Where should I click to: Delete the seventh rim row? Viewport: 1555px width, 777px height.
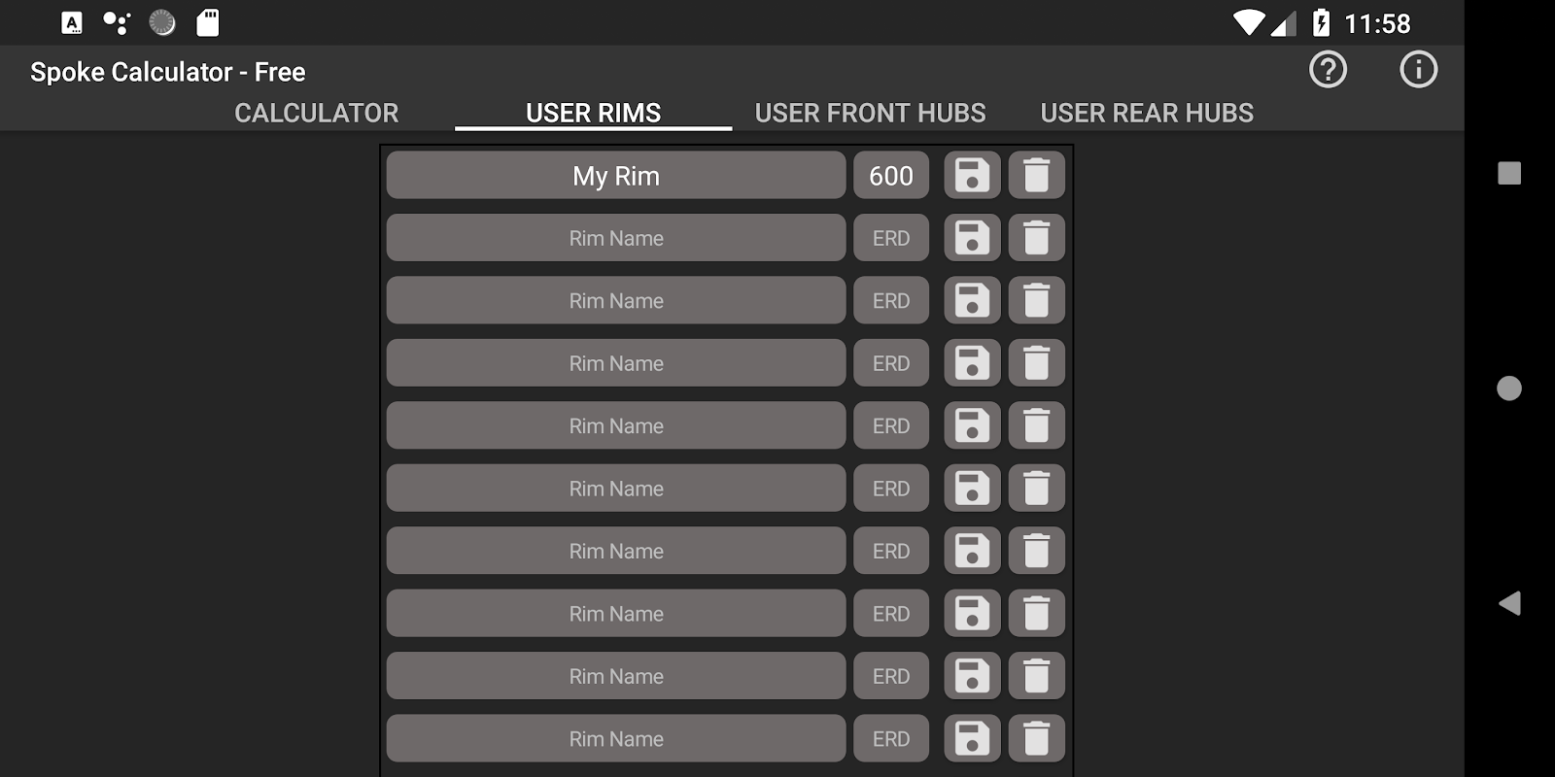tap(1036, 551)
